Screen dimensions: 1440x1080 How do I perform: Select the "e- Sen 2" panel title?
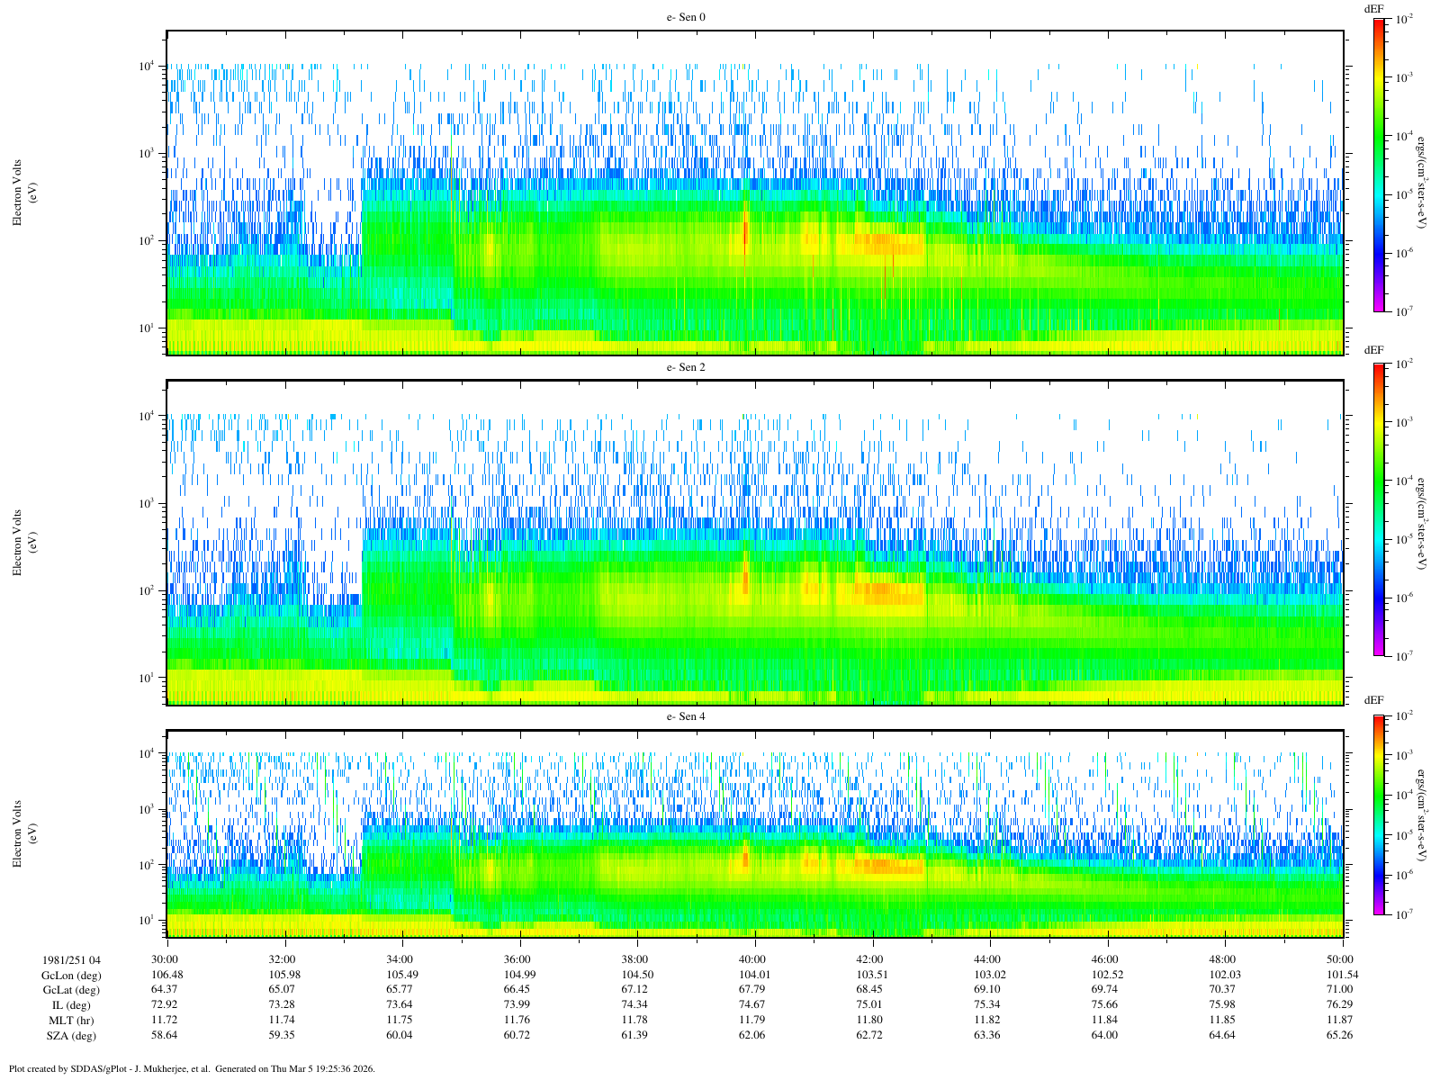[x=685, y=367]
